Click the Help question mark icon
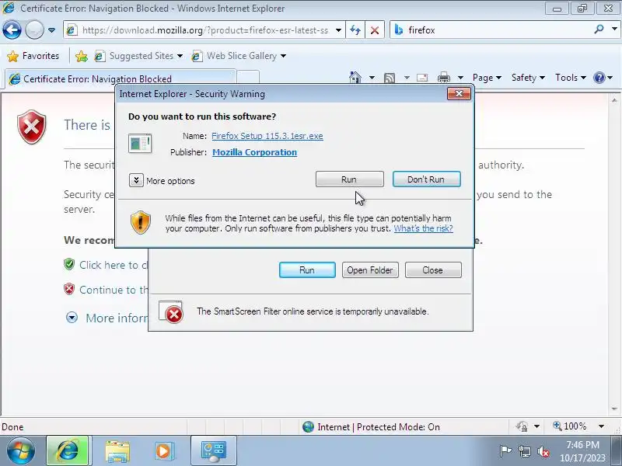Image resolution: width=622 pixels, height=466 pixels. tap(599, 78)
